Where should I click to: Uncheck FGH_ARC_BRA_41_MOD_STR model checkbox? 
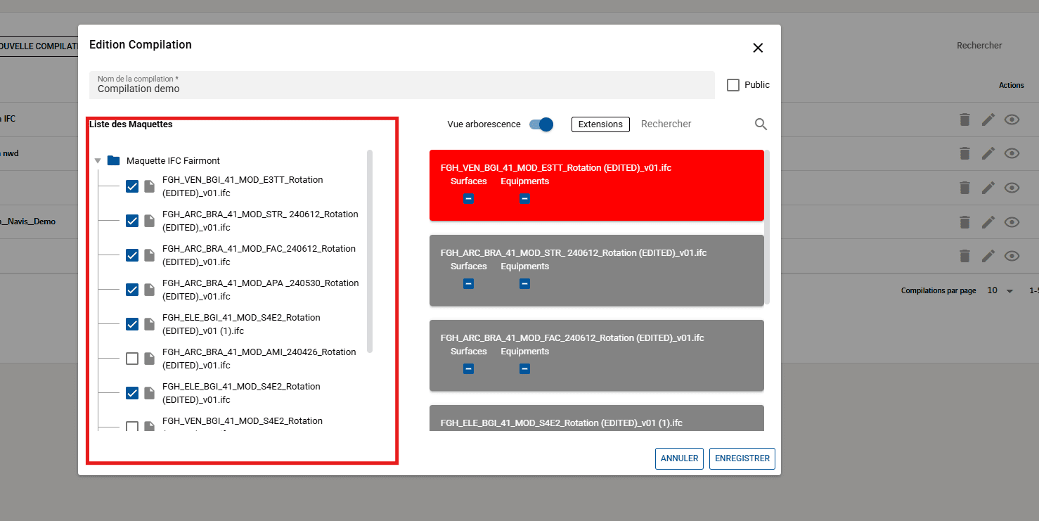(131, 221)
